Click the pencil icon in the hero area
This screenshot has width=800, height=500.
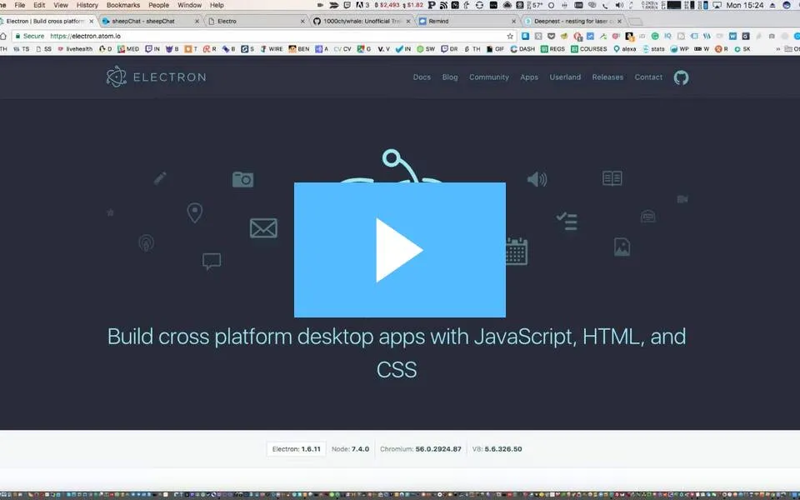160,178
